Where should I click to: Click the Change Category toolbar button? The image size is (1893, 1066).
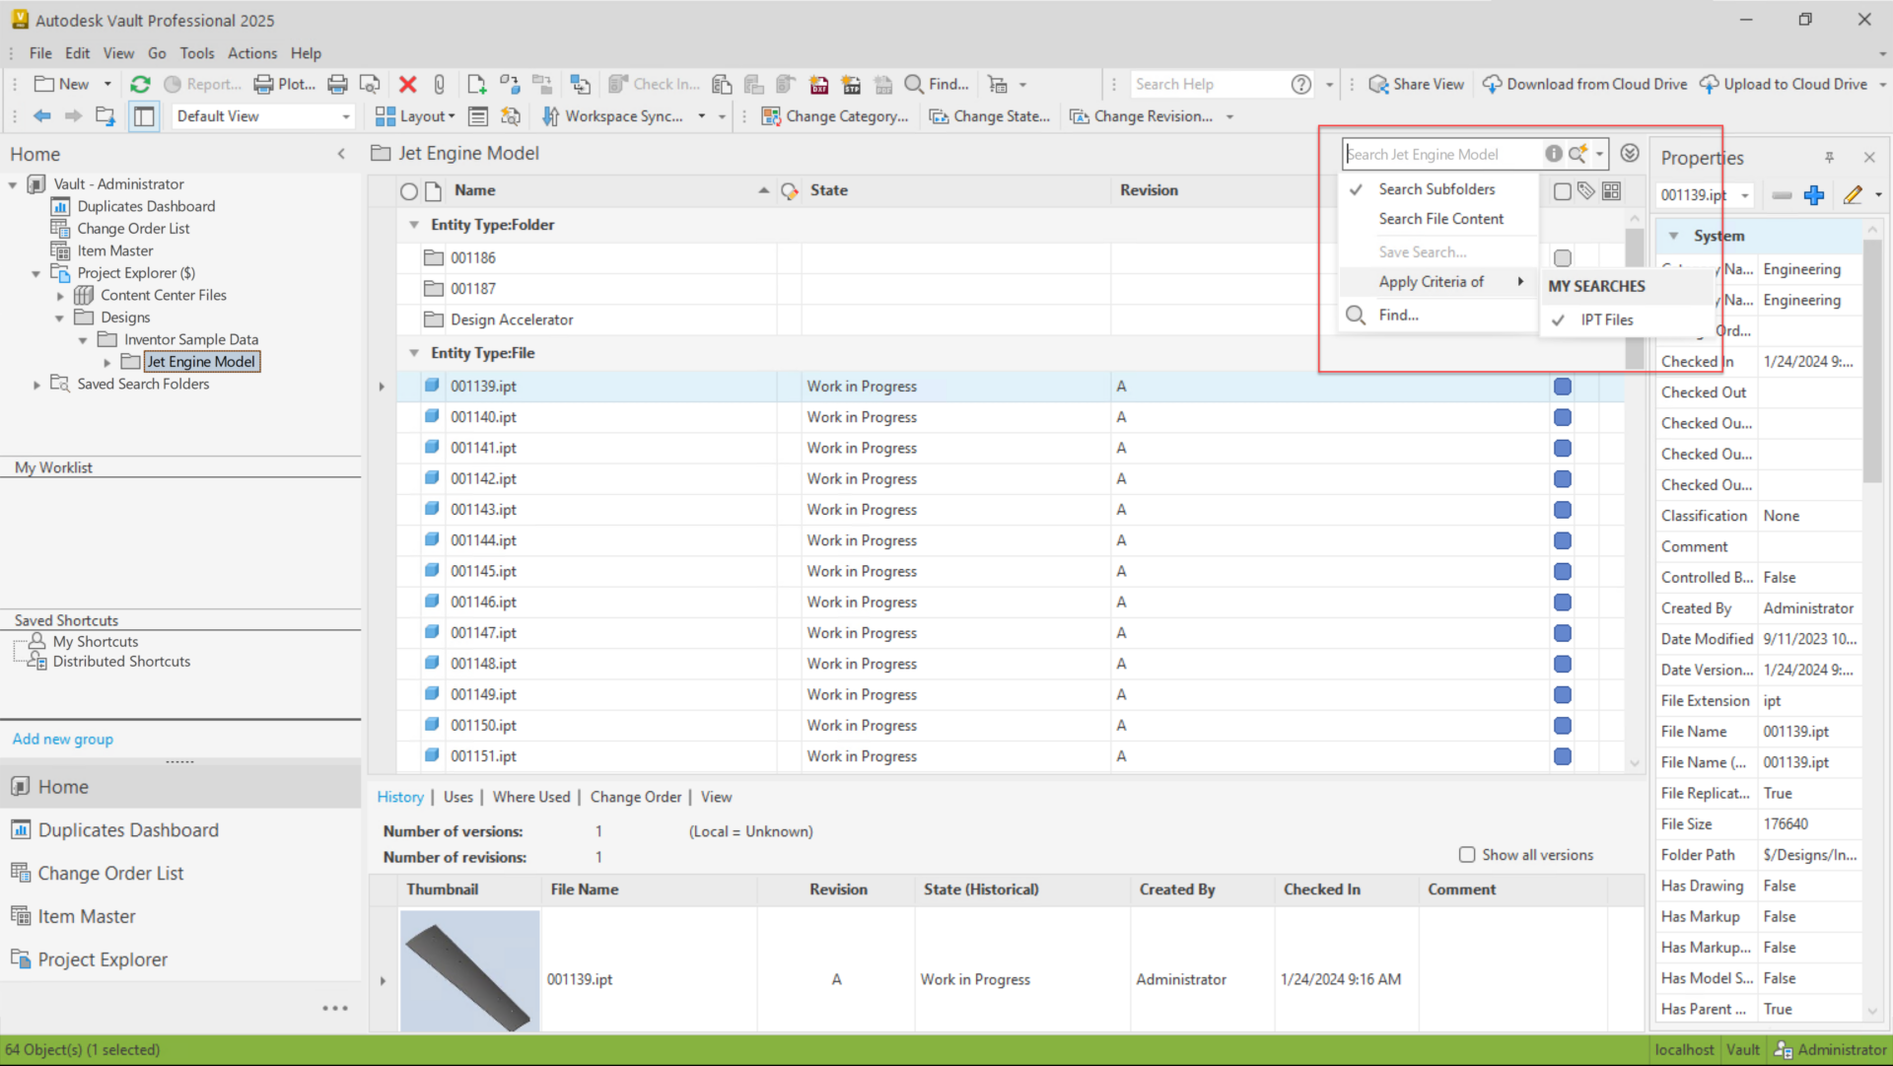point(835,116)
